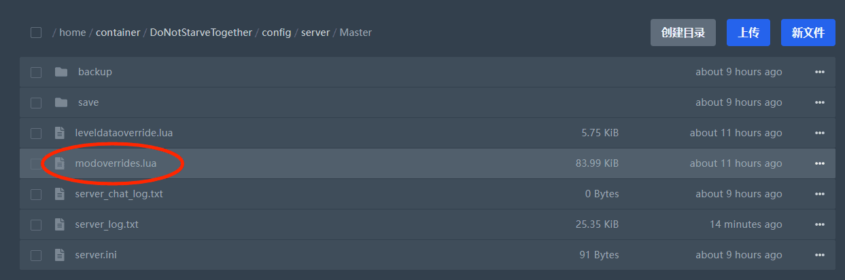This screenshot has height=280, width=845.
Task: Go to DoNotStarveTogether in breadcrumb path
Action: point(201,33)
